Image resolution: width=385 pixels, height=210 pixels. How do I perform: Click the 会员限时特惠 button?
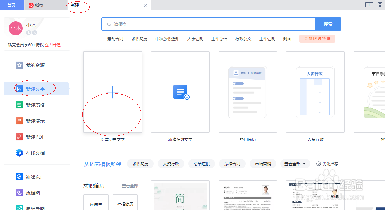317,39
